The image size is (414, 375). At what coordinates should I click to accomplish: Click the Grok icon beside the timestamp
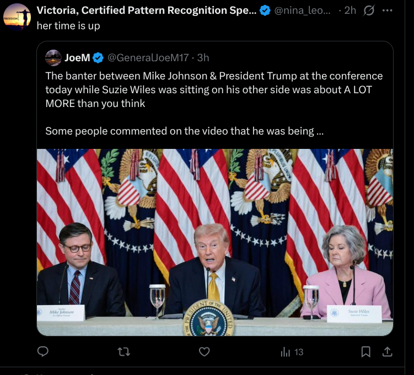[368, 10]
